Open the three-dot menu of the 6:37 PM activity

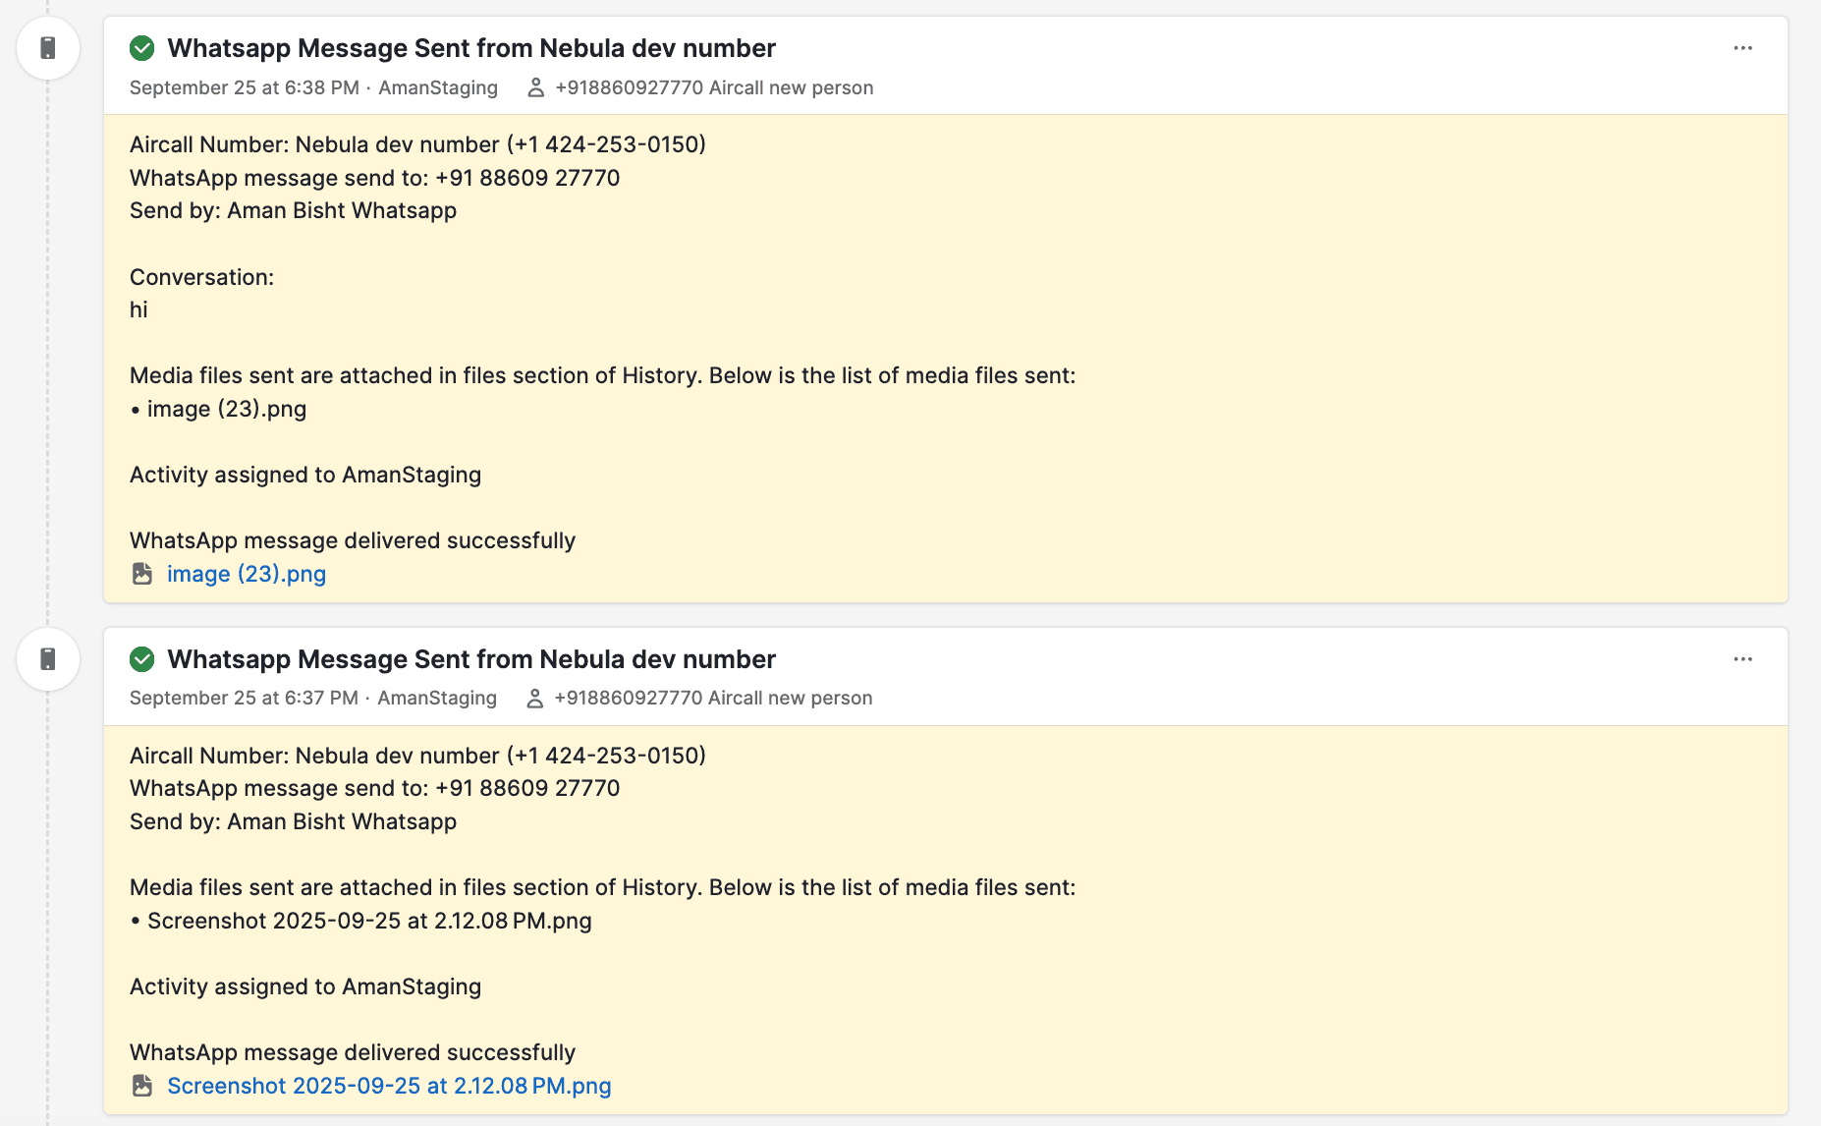[1742, 659]
